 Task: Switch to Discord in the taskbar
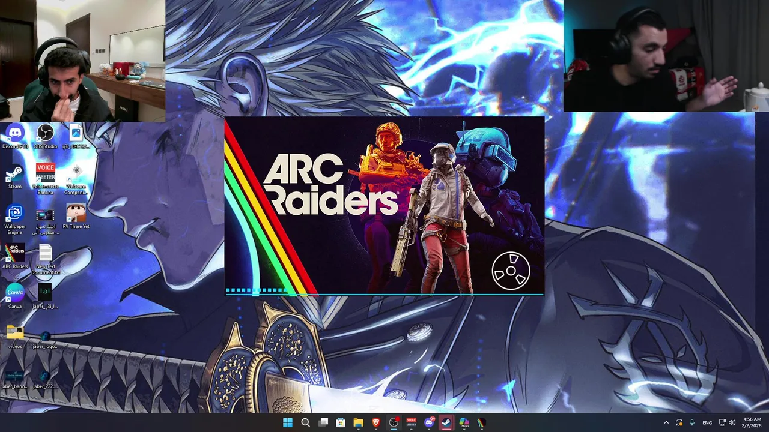429,422
